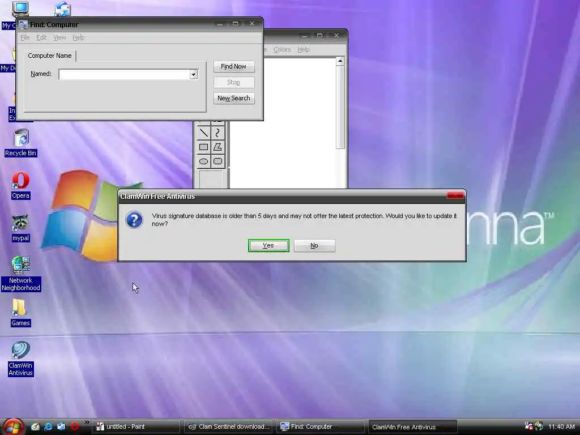Viewport: 580px width, 435px height.
Task: Open the mypal desktop shortcut
Action: pos(20,228)
